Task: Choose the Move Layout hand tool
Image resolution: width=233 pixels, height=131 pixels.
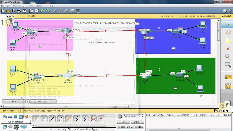Action: click(228, 32)
